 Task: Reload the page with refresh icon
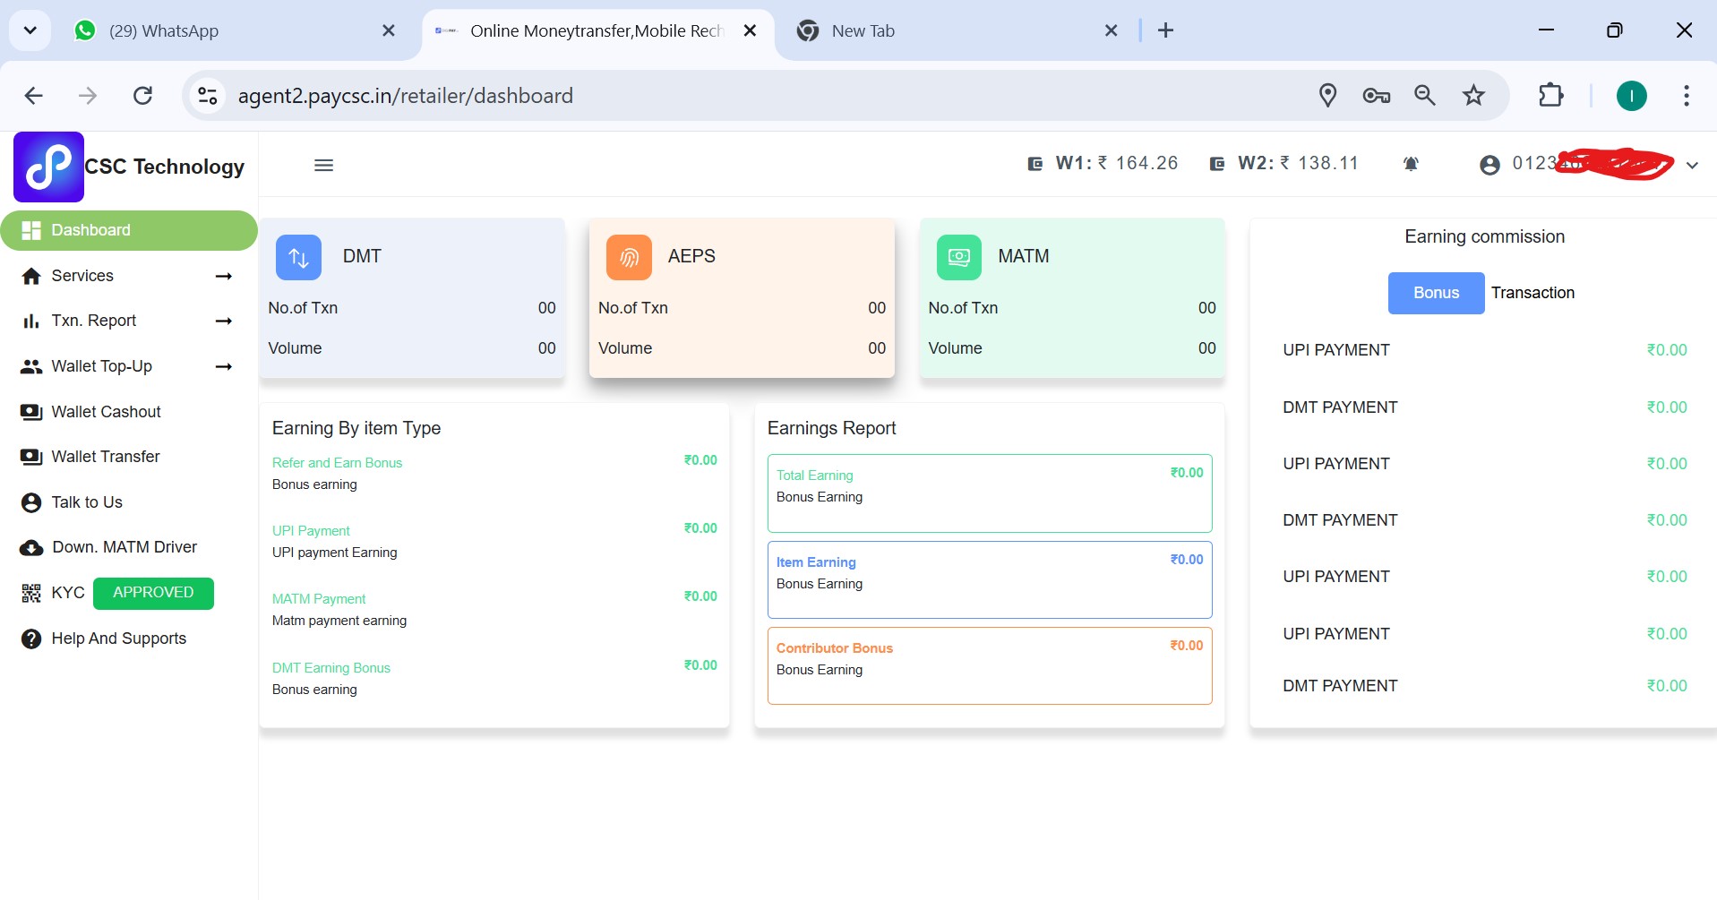coord(142,95)
